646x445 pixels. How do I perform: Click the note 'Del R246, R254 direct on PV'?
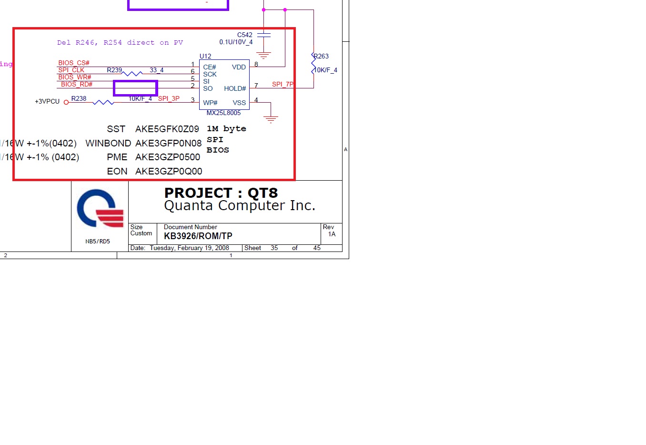120,43
